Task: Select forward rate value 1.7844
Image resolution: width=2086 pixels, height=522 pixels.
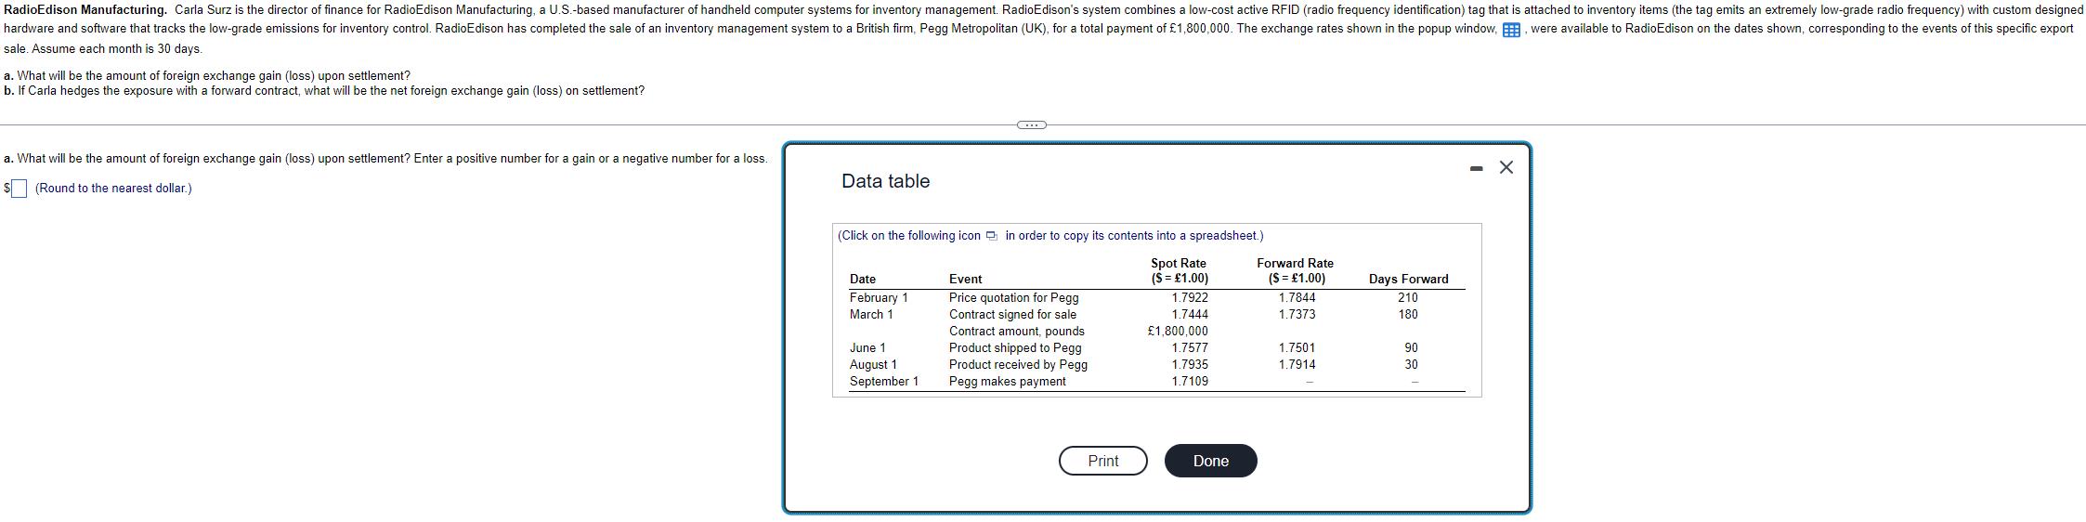Action: (x=1297, y=298)
